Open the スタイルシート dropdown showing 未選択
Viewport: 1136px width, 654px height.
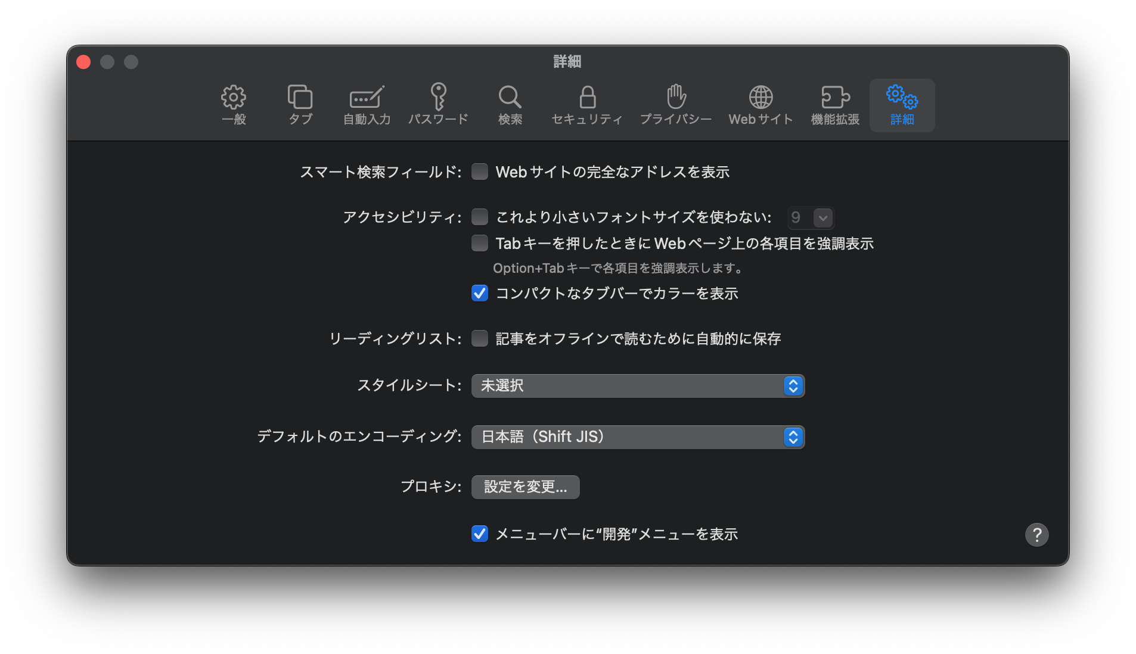[638, 386]
